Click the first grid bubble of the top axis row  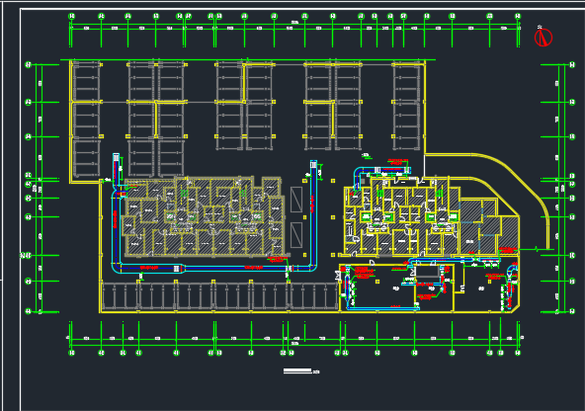point(71,16)
